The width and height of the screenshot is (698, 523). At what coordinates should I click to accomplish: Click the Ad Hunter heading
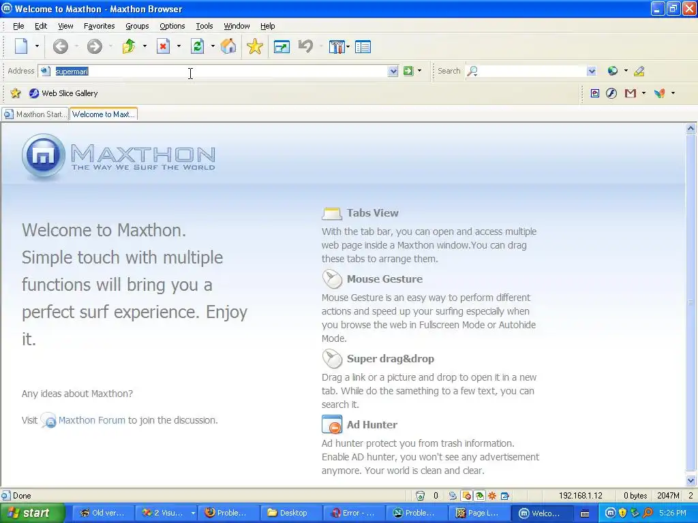click(x=372, y=425)
